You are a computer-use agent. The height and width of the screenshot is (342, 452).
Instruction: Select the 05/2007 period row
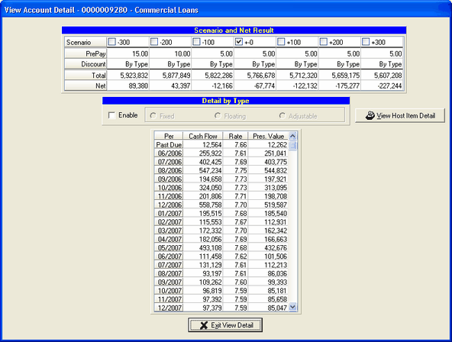pos(221,248)
